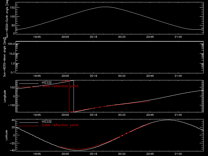Click 20:00 time label under Latitude plot
This screenshot has height=156, width=208.
click(x=65, y=154)
